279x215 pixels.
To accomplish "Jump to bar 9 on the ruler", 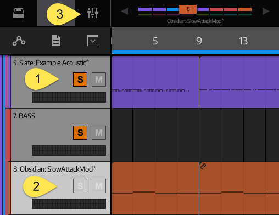I will click(199, 41).
